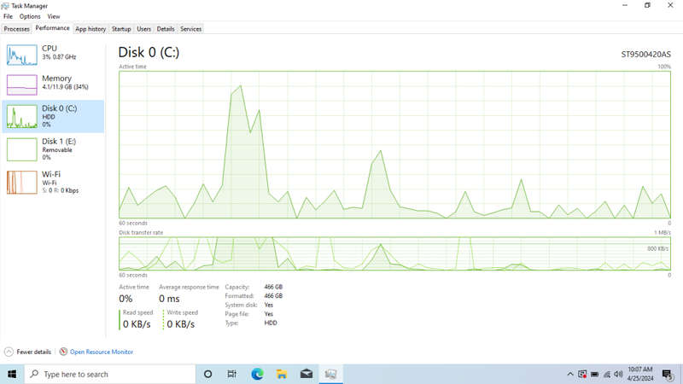Switch to the App history tab
The width and height of the screenshot is (683, 384).
coord(90,29)
